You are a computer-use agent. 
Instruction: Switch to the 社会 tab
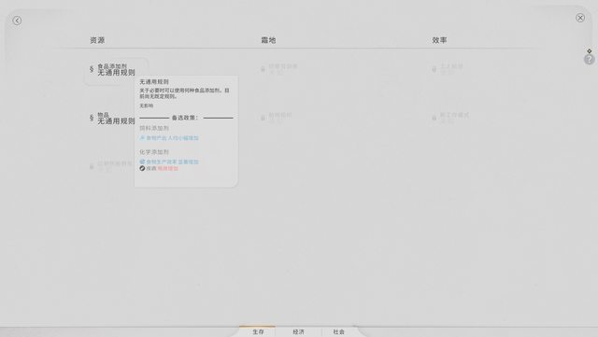click(x=338, y=331)
